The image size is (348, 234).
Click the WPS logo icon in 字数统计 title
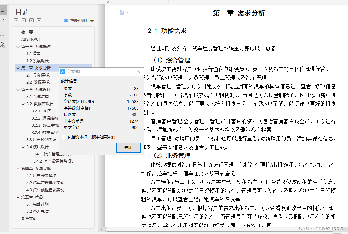(x=63, y=72)
